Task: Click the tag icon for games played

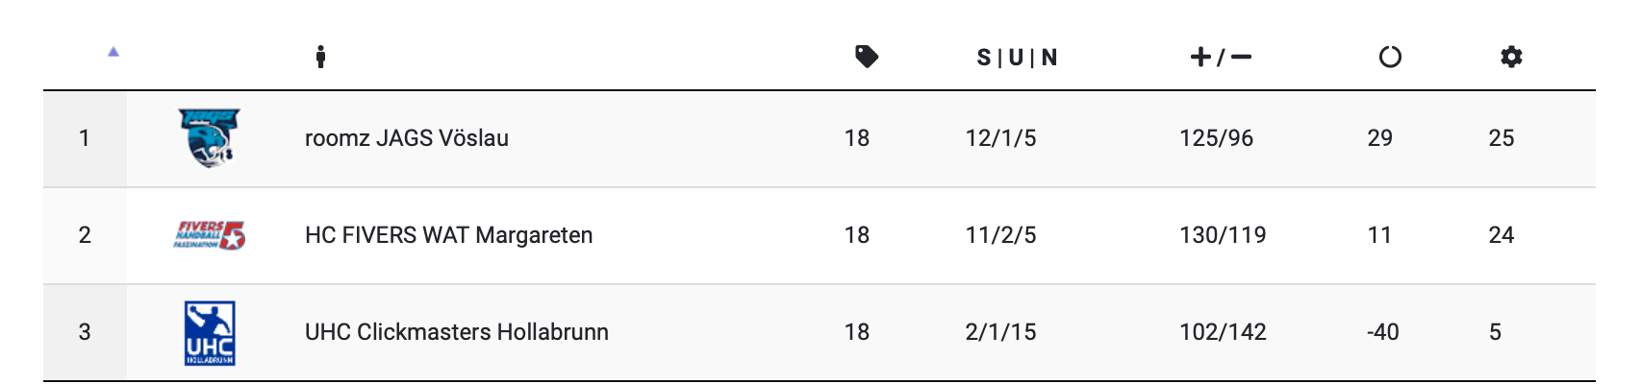Action: point(867,57)
